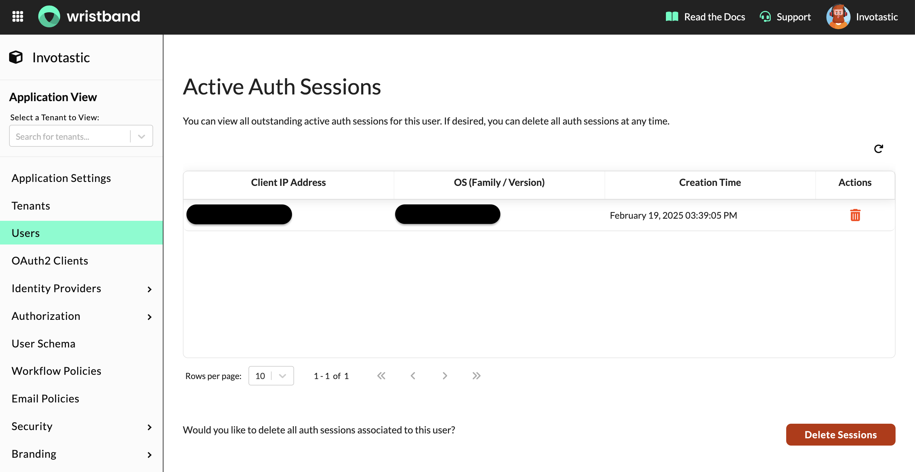The height and width of the screenshot is (472, 915).
Task: Jump to the last results page
Action: pos(476,376)
